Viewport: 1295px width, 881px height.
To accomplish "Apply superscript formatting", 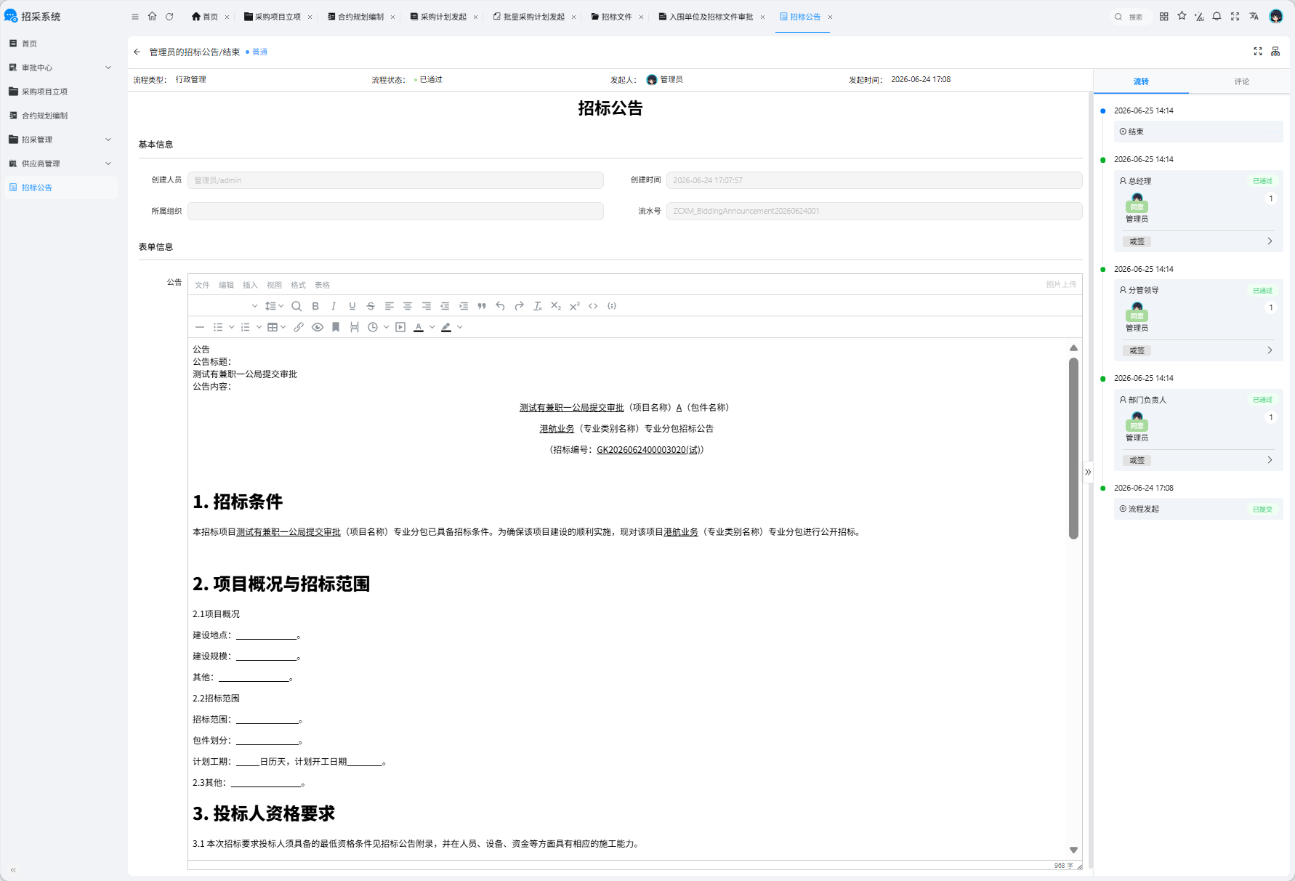I will click(575, 306).
